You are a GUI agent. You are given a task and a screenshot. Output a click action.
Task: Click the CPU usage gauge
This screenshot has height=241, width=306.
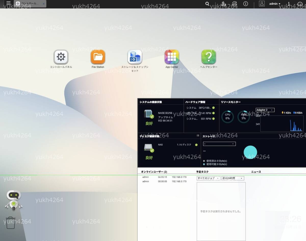[227, 117]
